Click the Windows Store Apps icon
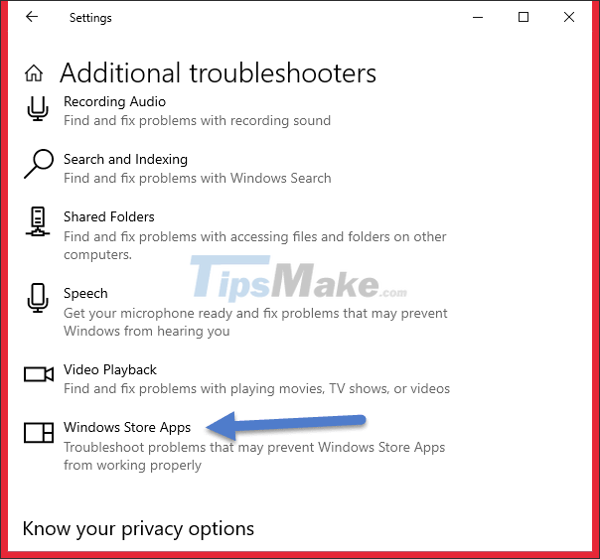 tap(39, 433)
